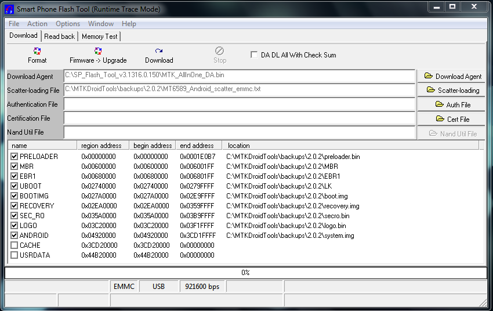Open the File menu
This screenshot has height=311, width=493.
point(14,24)
